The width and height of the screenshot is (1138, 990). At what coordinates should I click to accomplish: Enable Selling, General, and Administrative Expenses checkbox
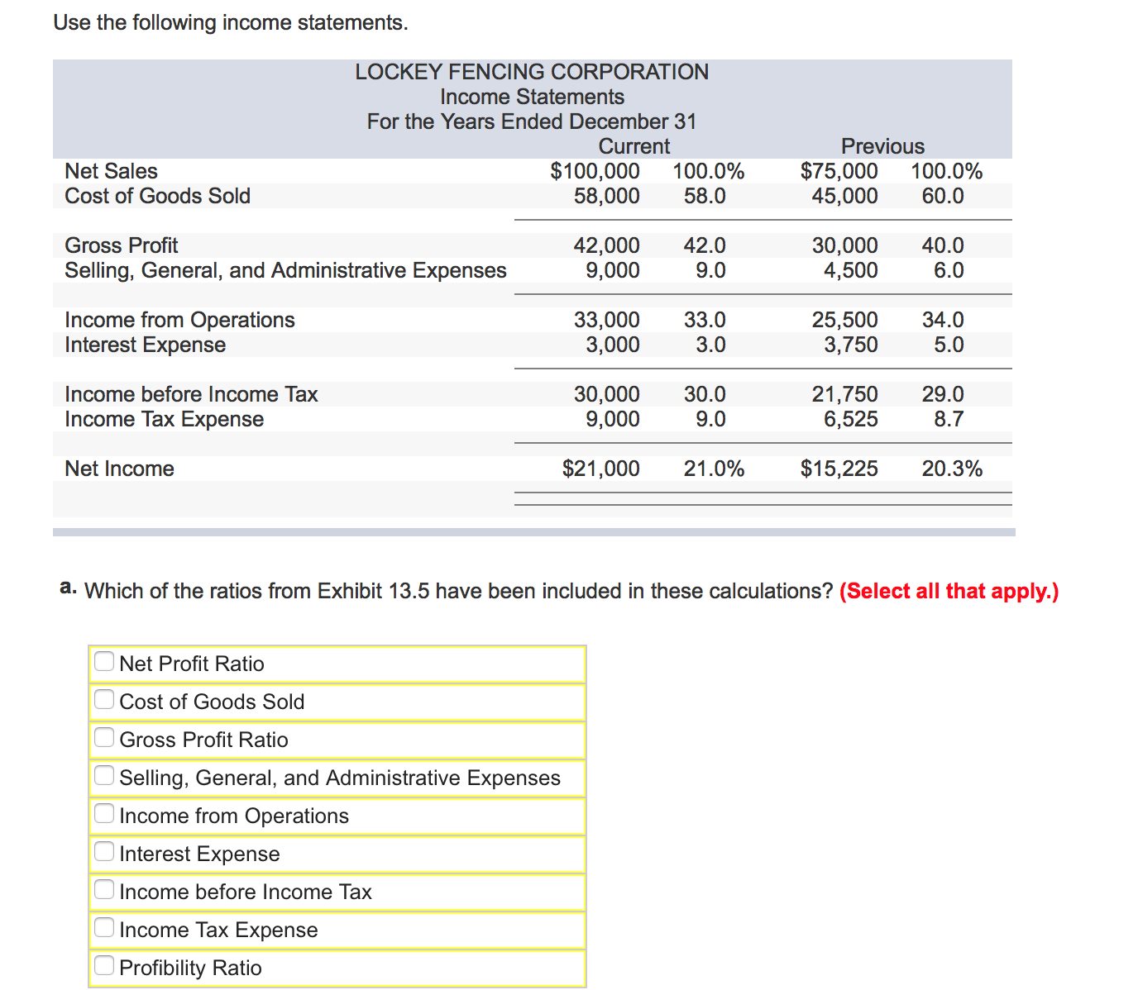tap(104, 776)
